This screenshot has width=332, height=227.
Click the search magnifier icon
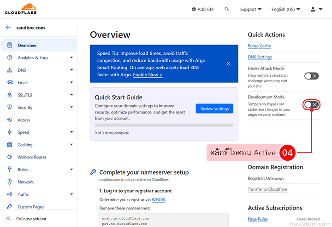227,9
